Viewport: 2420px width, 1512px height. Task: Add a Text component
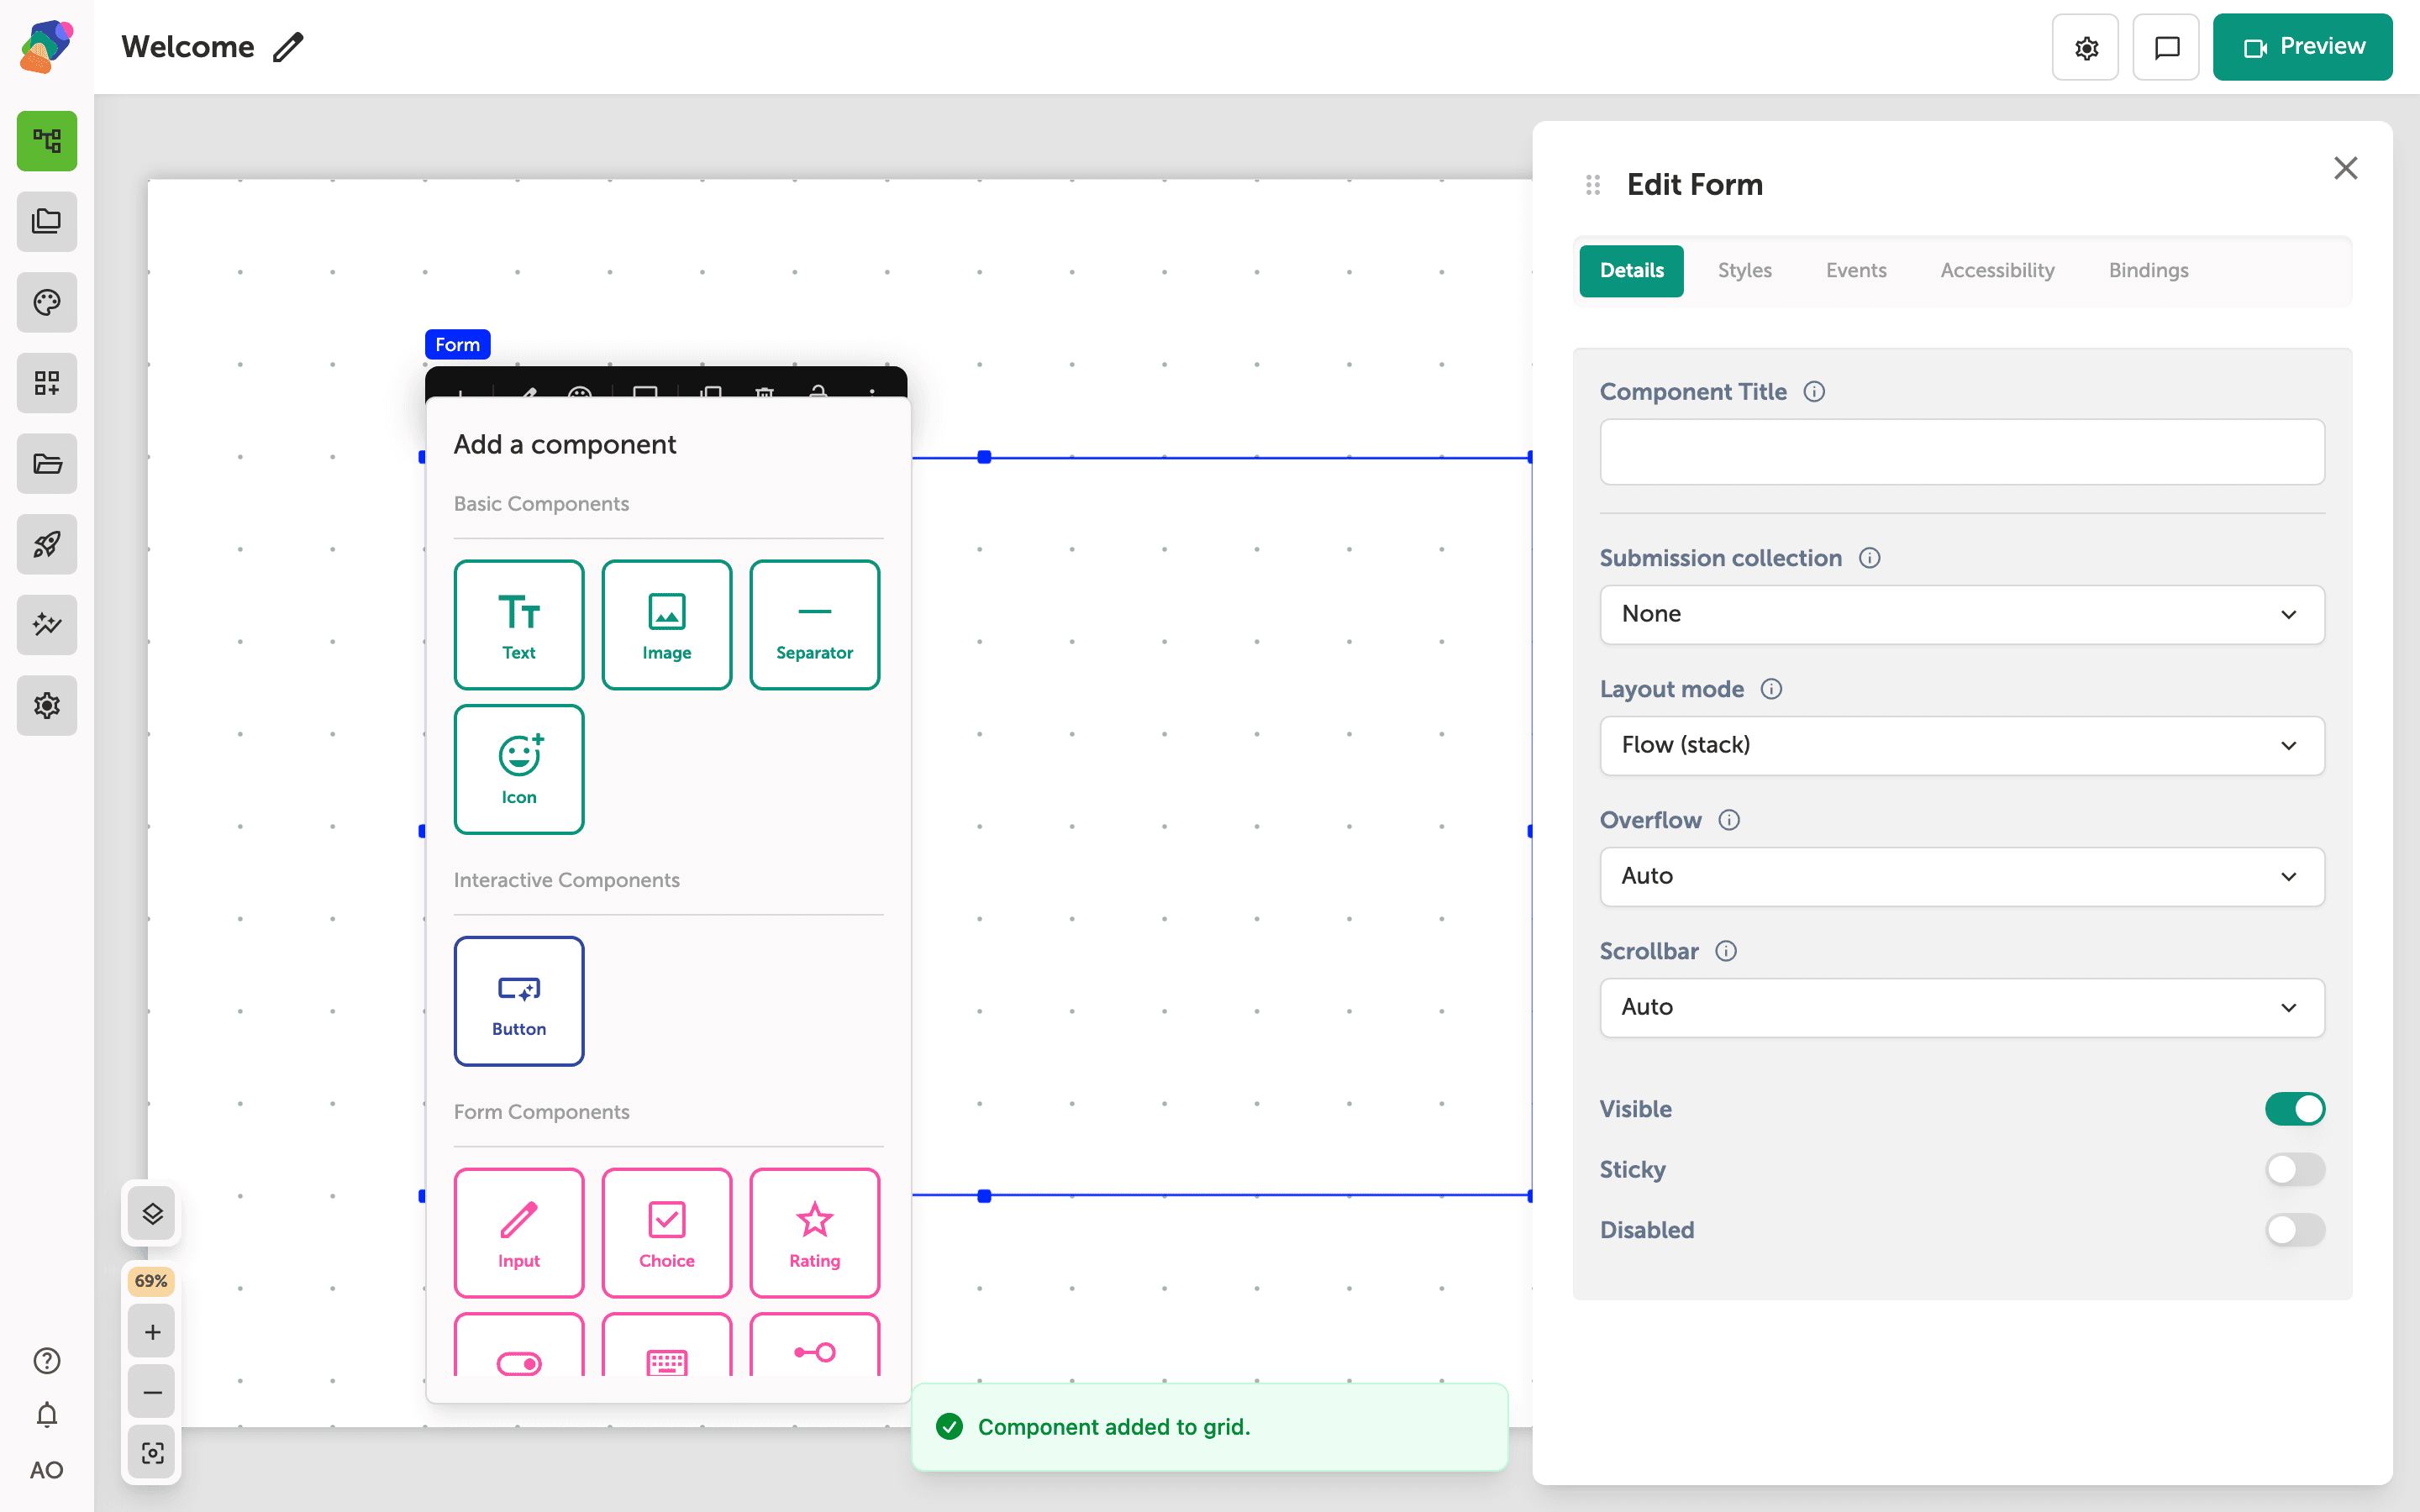pos(519,625)
